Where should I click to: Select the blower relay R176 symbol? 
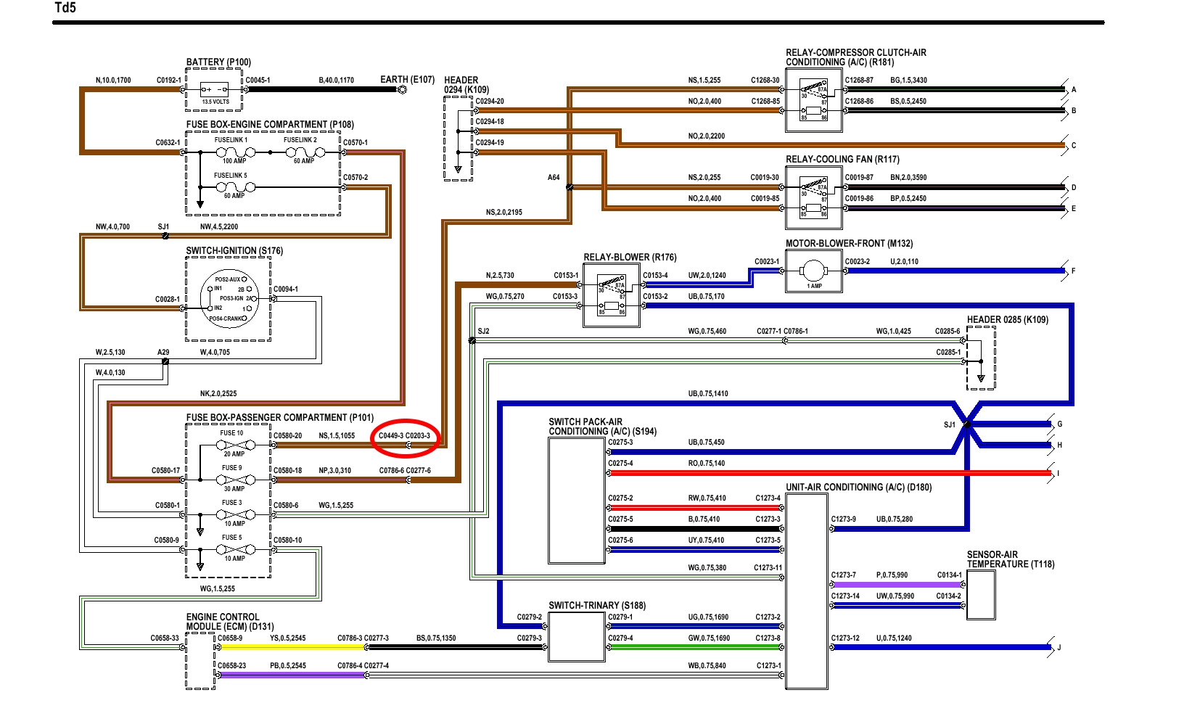click(x=611, y=296)
